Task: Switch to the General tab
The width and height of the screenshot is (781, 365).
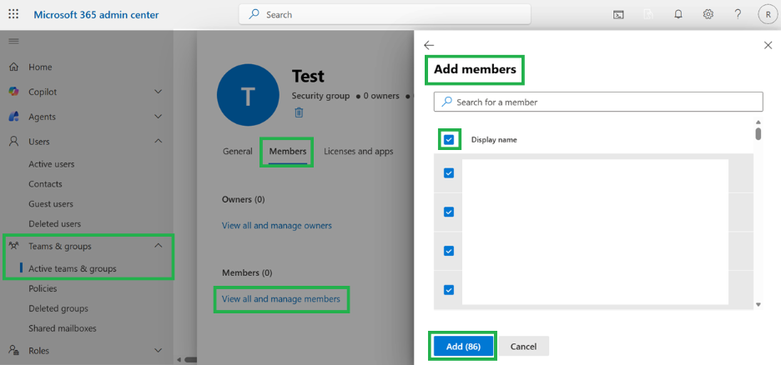Action: pyautogui.click(x=238, y=151)
